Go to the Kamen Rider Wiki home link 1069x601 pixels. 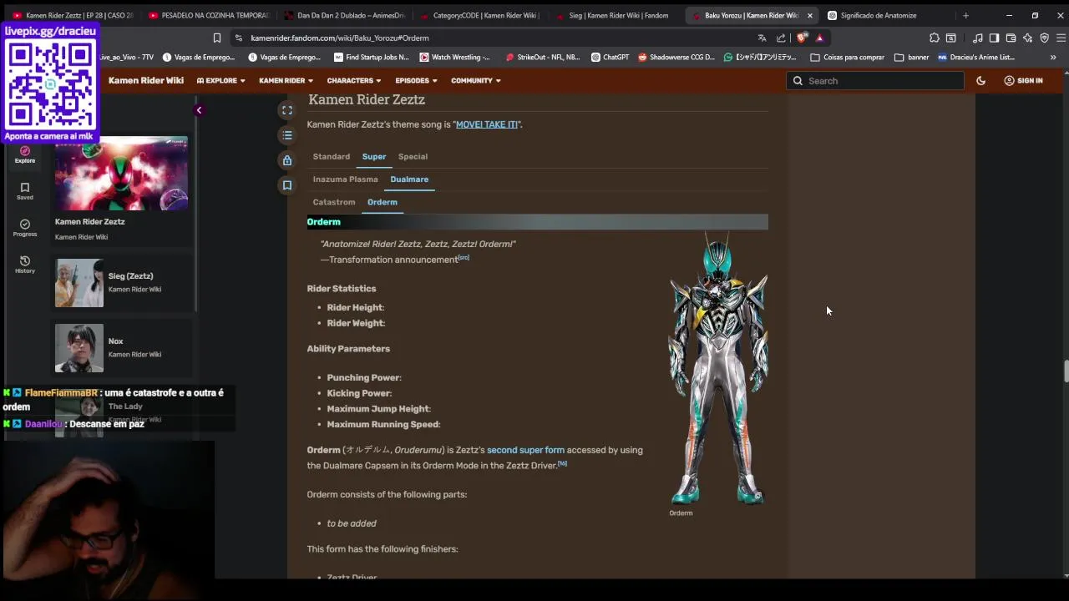[x=146, y=81]
